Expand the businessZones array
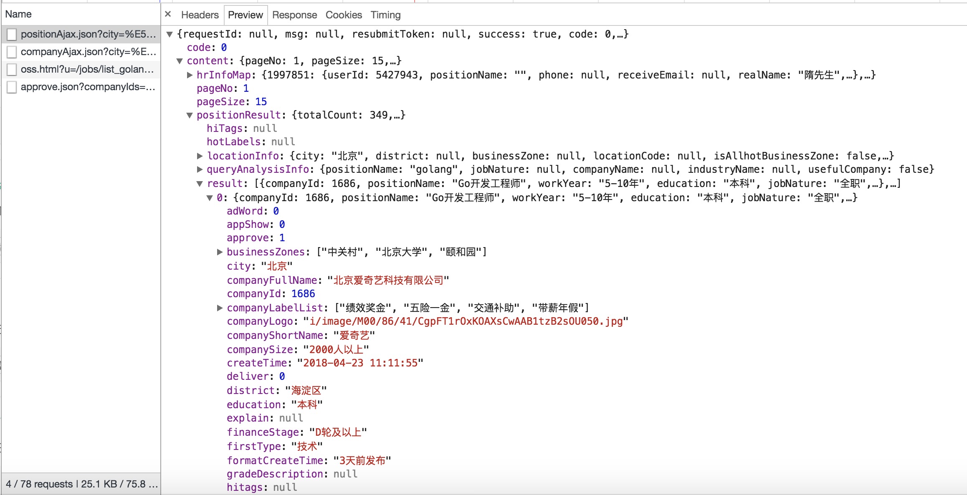The width and height of the screenshot is (967, 495). click(220, 252)
